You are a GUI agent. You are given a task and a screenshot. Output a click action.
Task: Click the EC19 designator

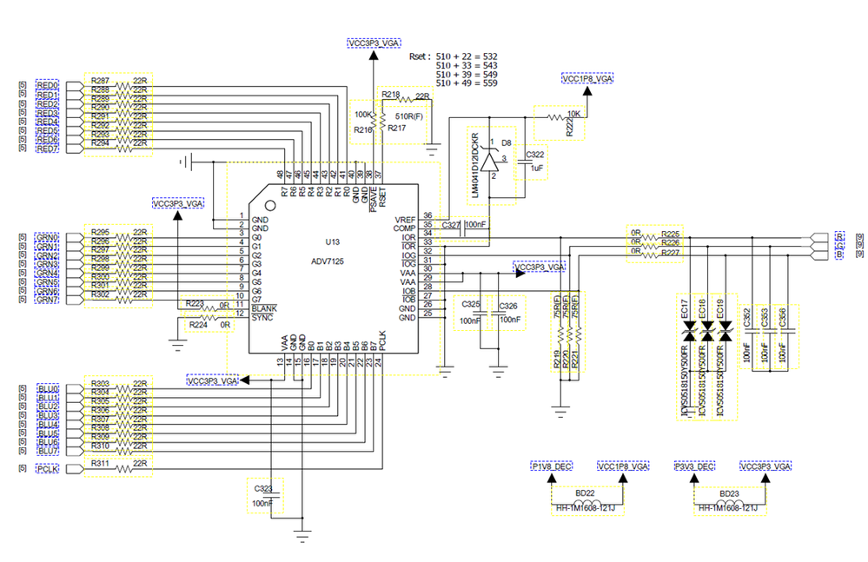pyautogui.click(x=720, y=308)
